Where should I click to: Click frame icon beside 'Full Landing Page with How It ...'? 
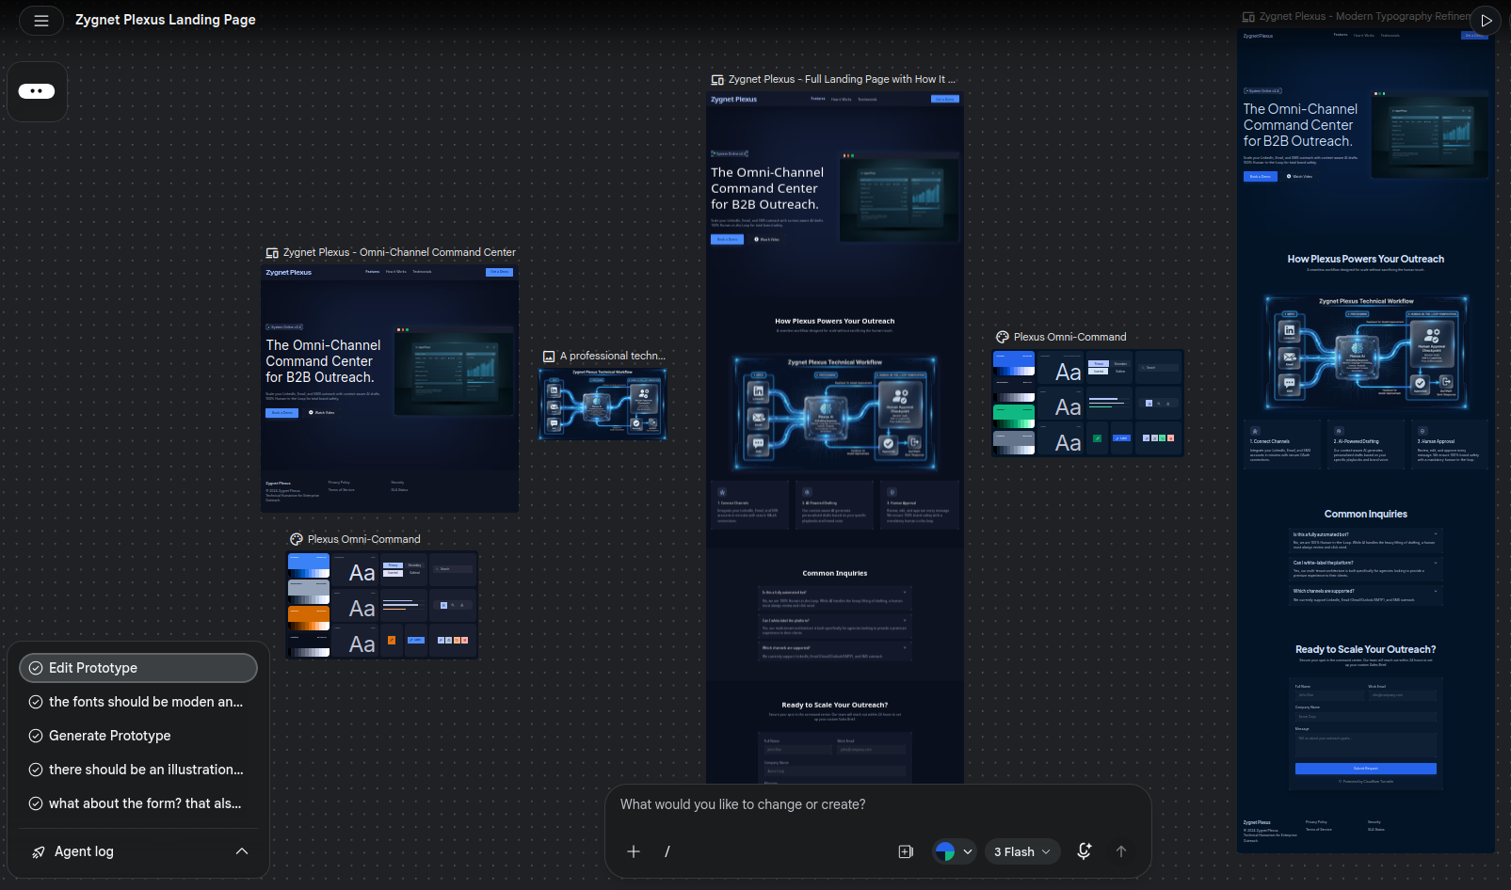click(717, 80)
